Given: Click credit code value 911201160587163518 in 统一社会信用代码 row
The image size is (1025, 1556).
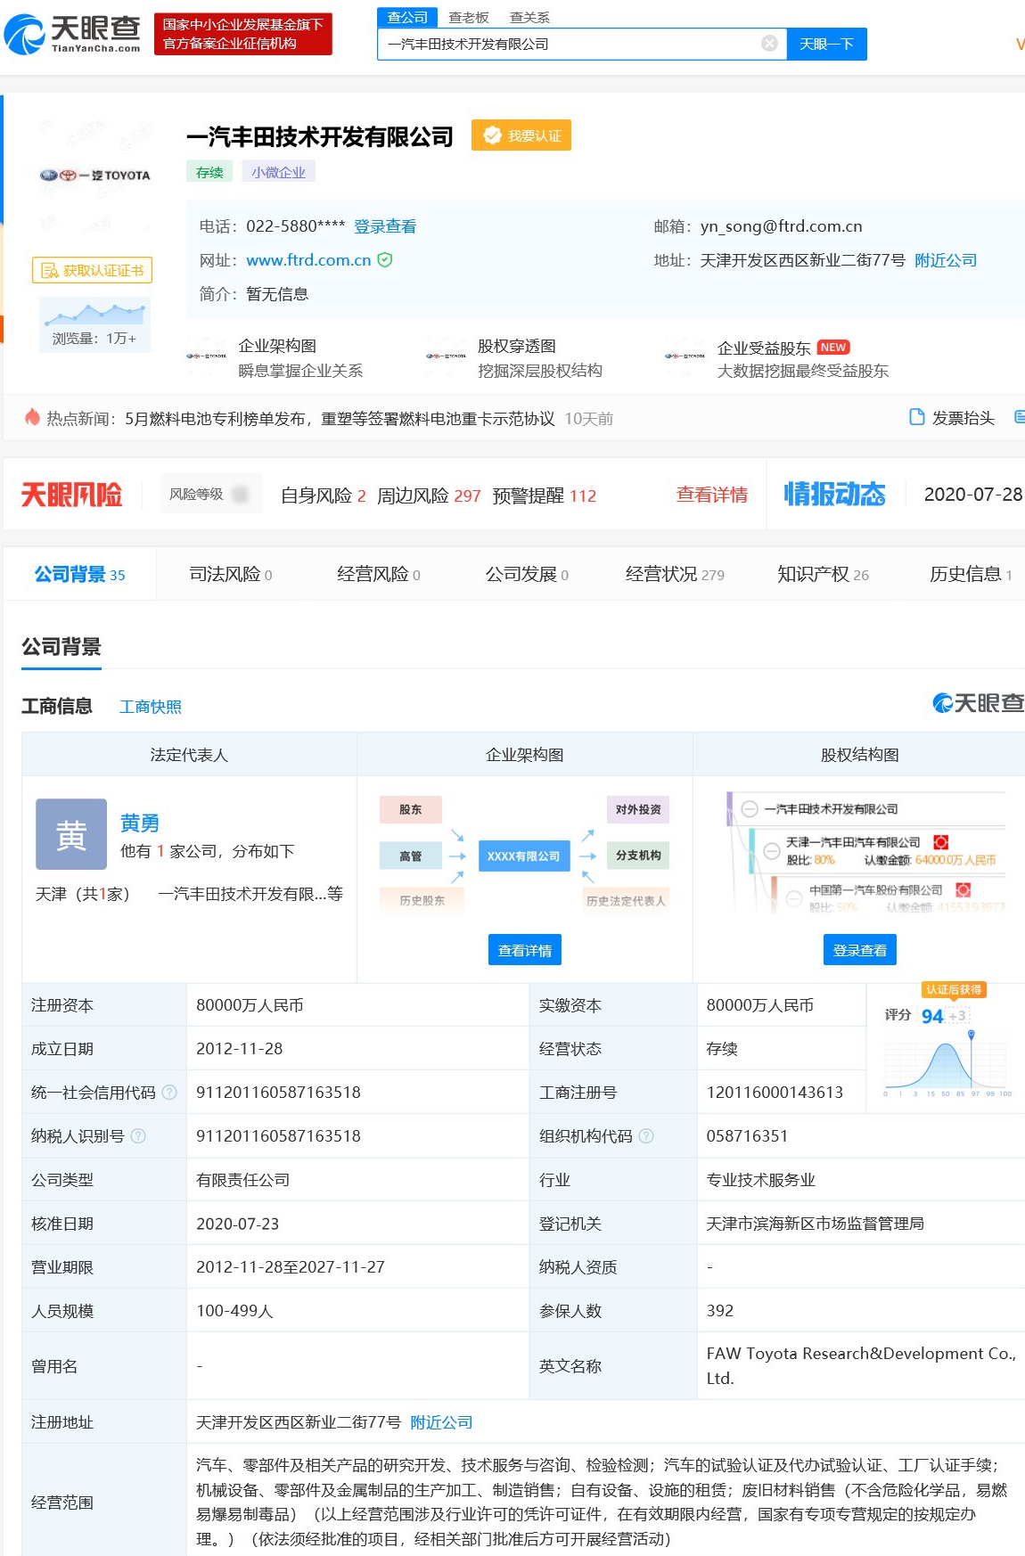Looking at the screenshot, I should coord(278,1092).
